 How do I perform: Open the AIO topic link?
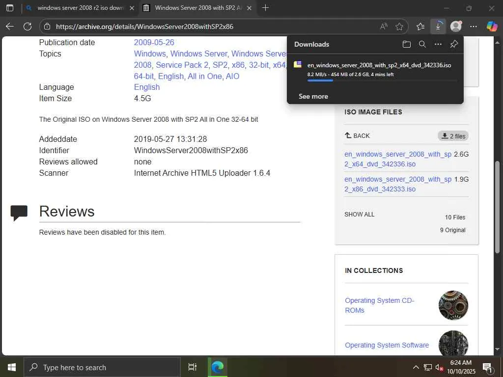pos(232,76)
